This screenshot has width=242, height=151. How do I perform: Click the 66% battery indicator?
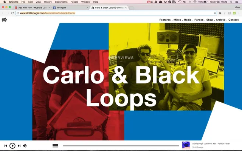[203, 2]
